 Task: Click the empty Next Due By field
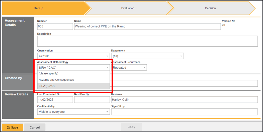(x=92, y=100)
